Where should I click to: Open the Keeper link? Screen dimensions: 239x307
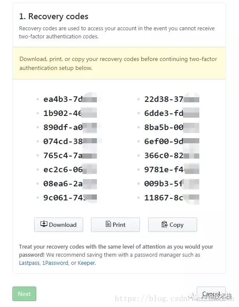click(x=86, y=263)
